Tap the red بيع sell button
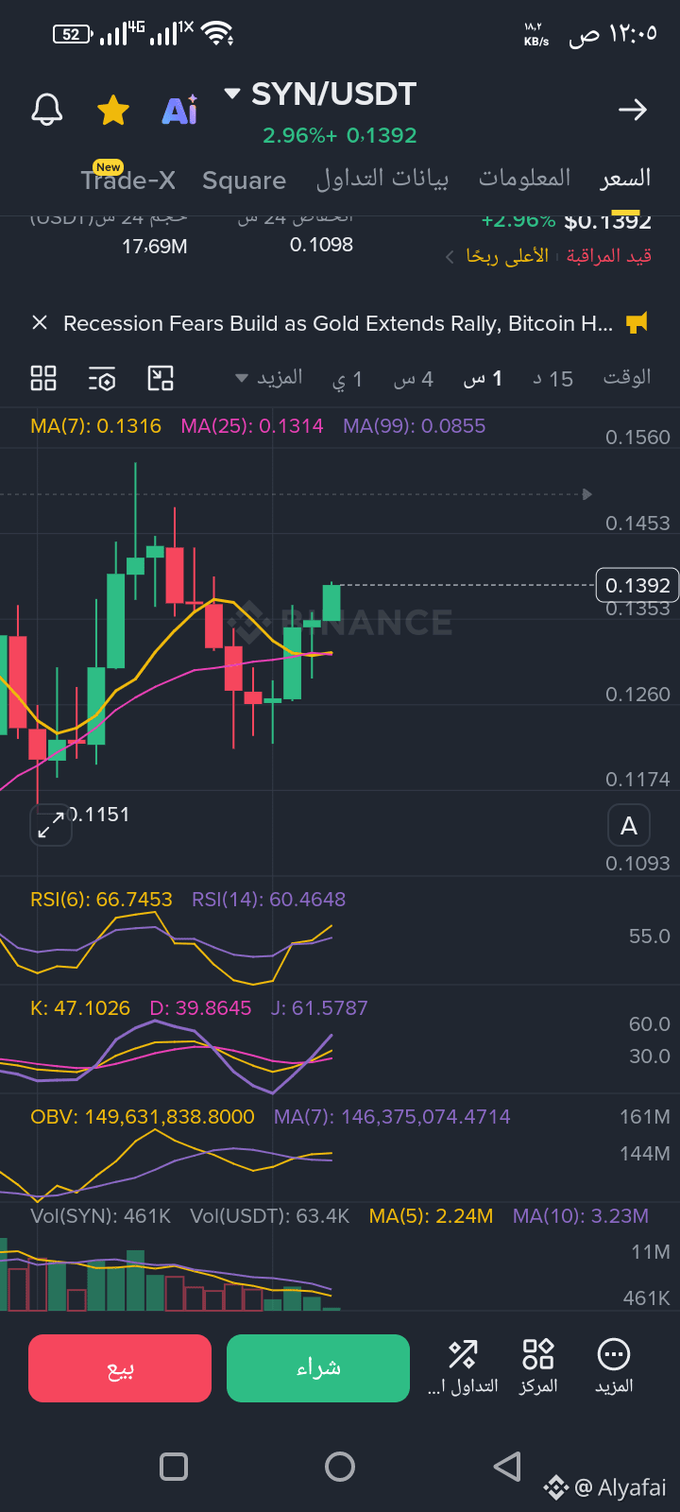680x1512 pixels. (120, 1368)
